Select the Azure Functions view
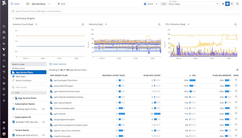This screenshot has width=242, height=138. point(28,80)
